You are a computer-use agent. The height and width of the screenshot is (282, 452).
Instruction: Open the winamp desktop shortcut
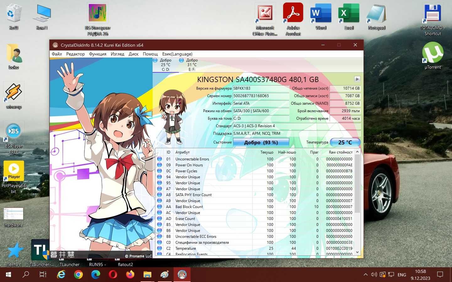pos(13,96)
